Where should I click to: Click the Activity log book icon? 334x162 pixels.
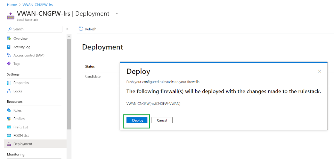click(9, 47)
